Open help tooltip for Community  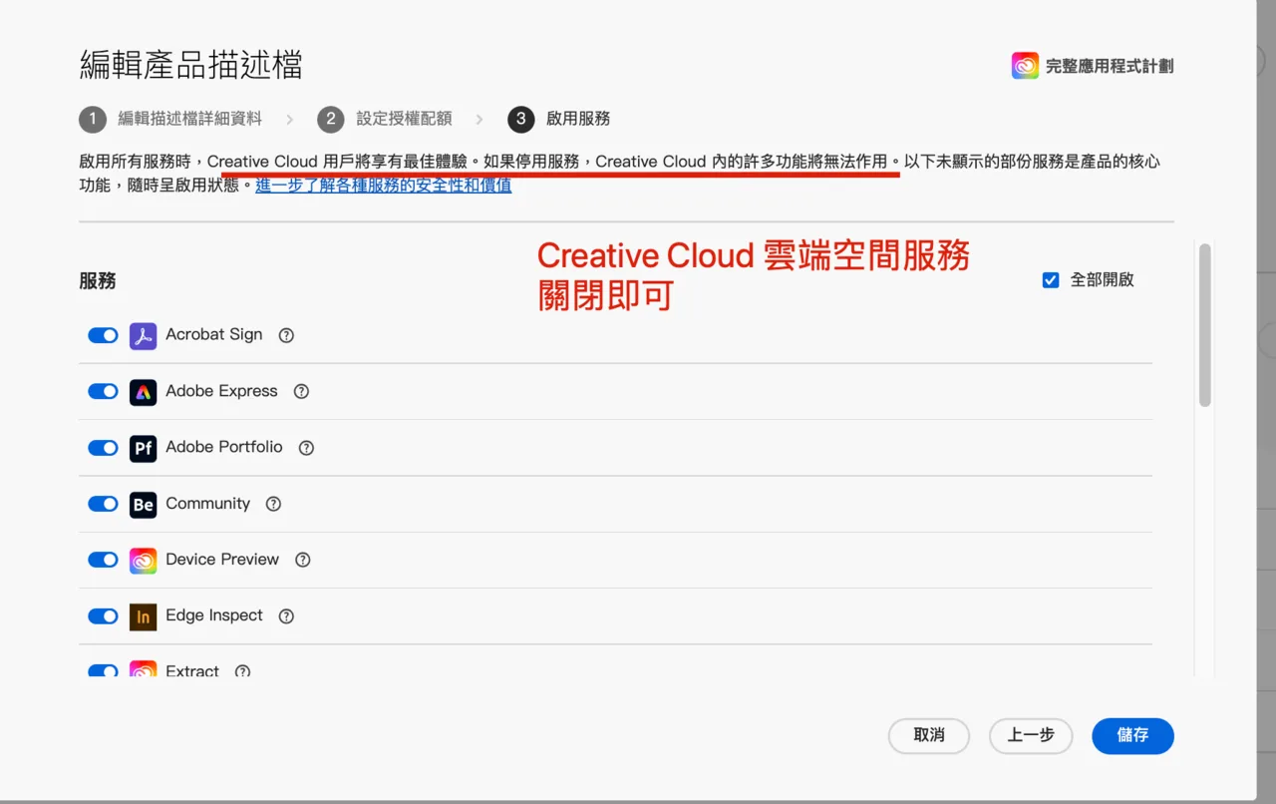click(273, 504)
